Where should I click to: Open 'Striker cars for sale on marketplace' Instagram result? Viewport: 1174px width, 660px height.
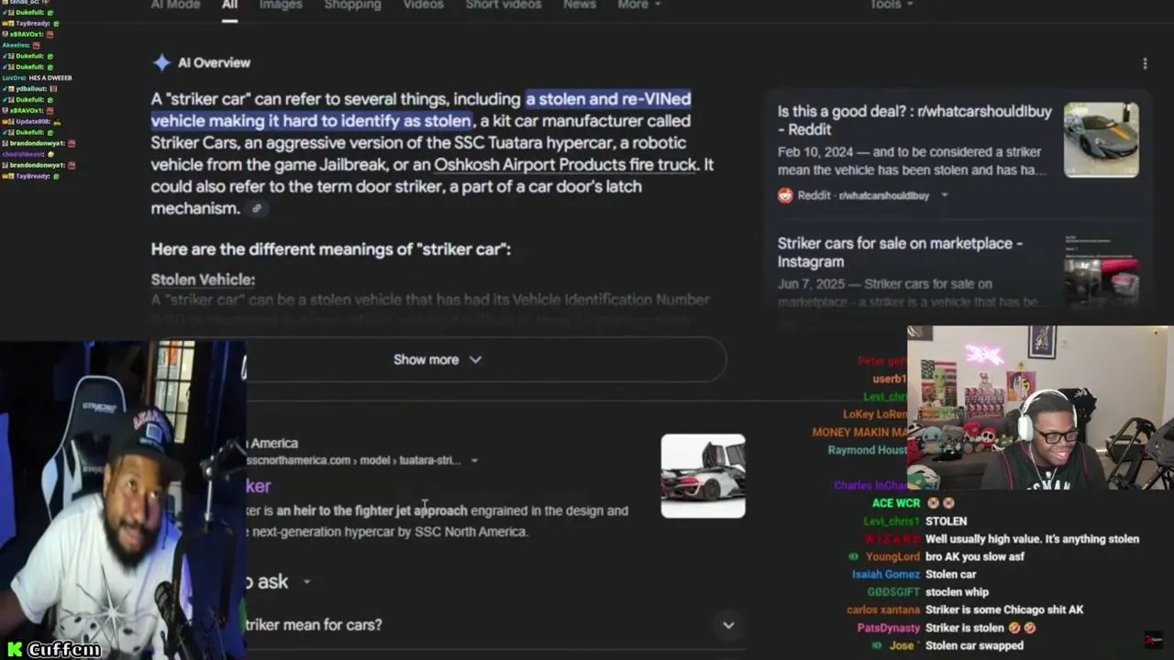click(x=900, y=252)
